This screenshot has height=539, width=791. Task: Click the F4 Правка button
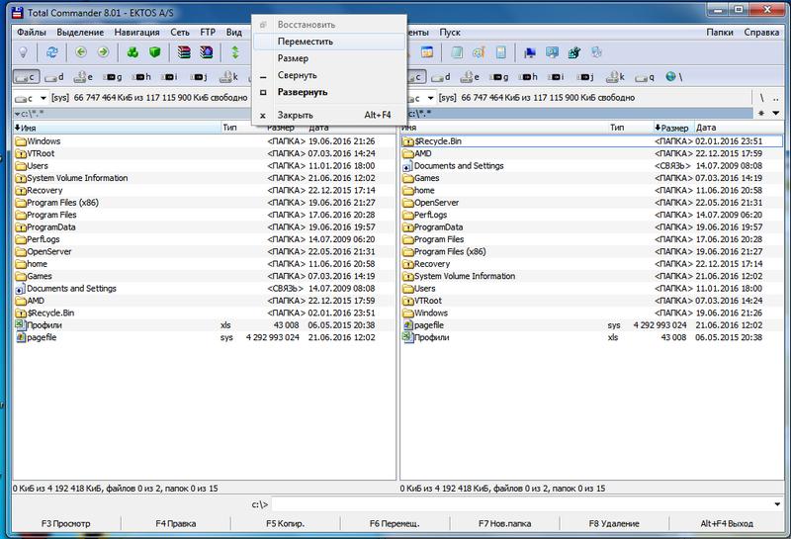pyautogui.click(x=176, y=523)
